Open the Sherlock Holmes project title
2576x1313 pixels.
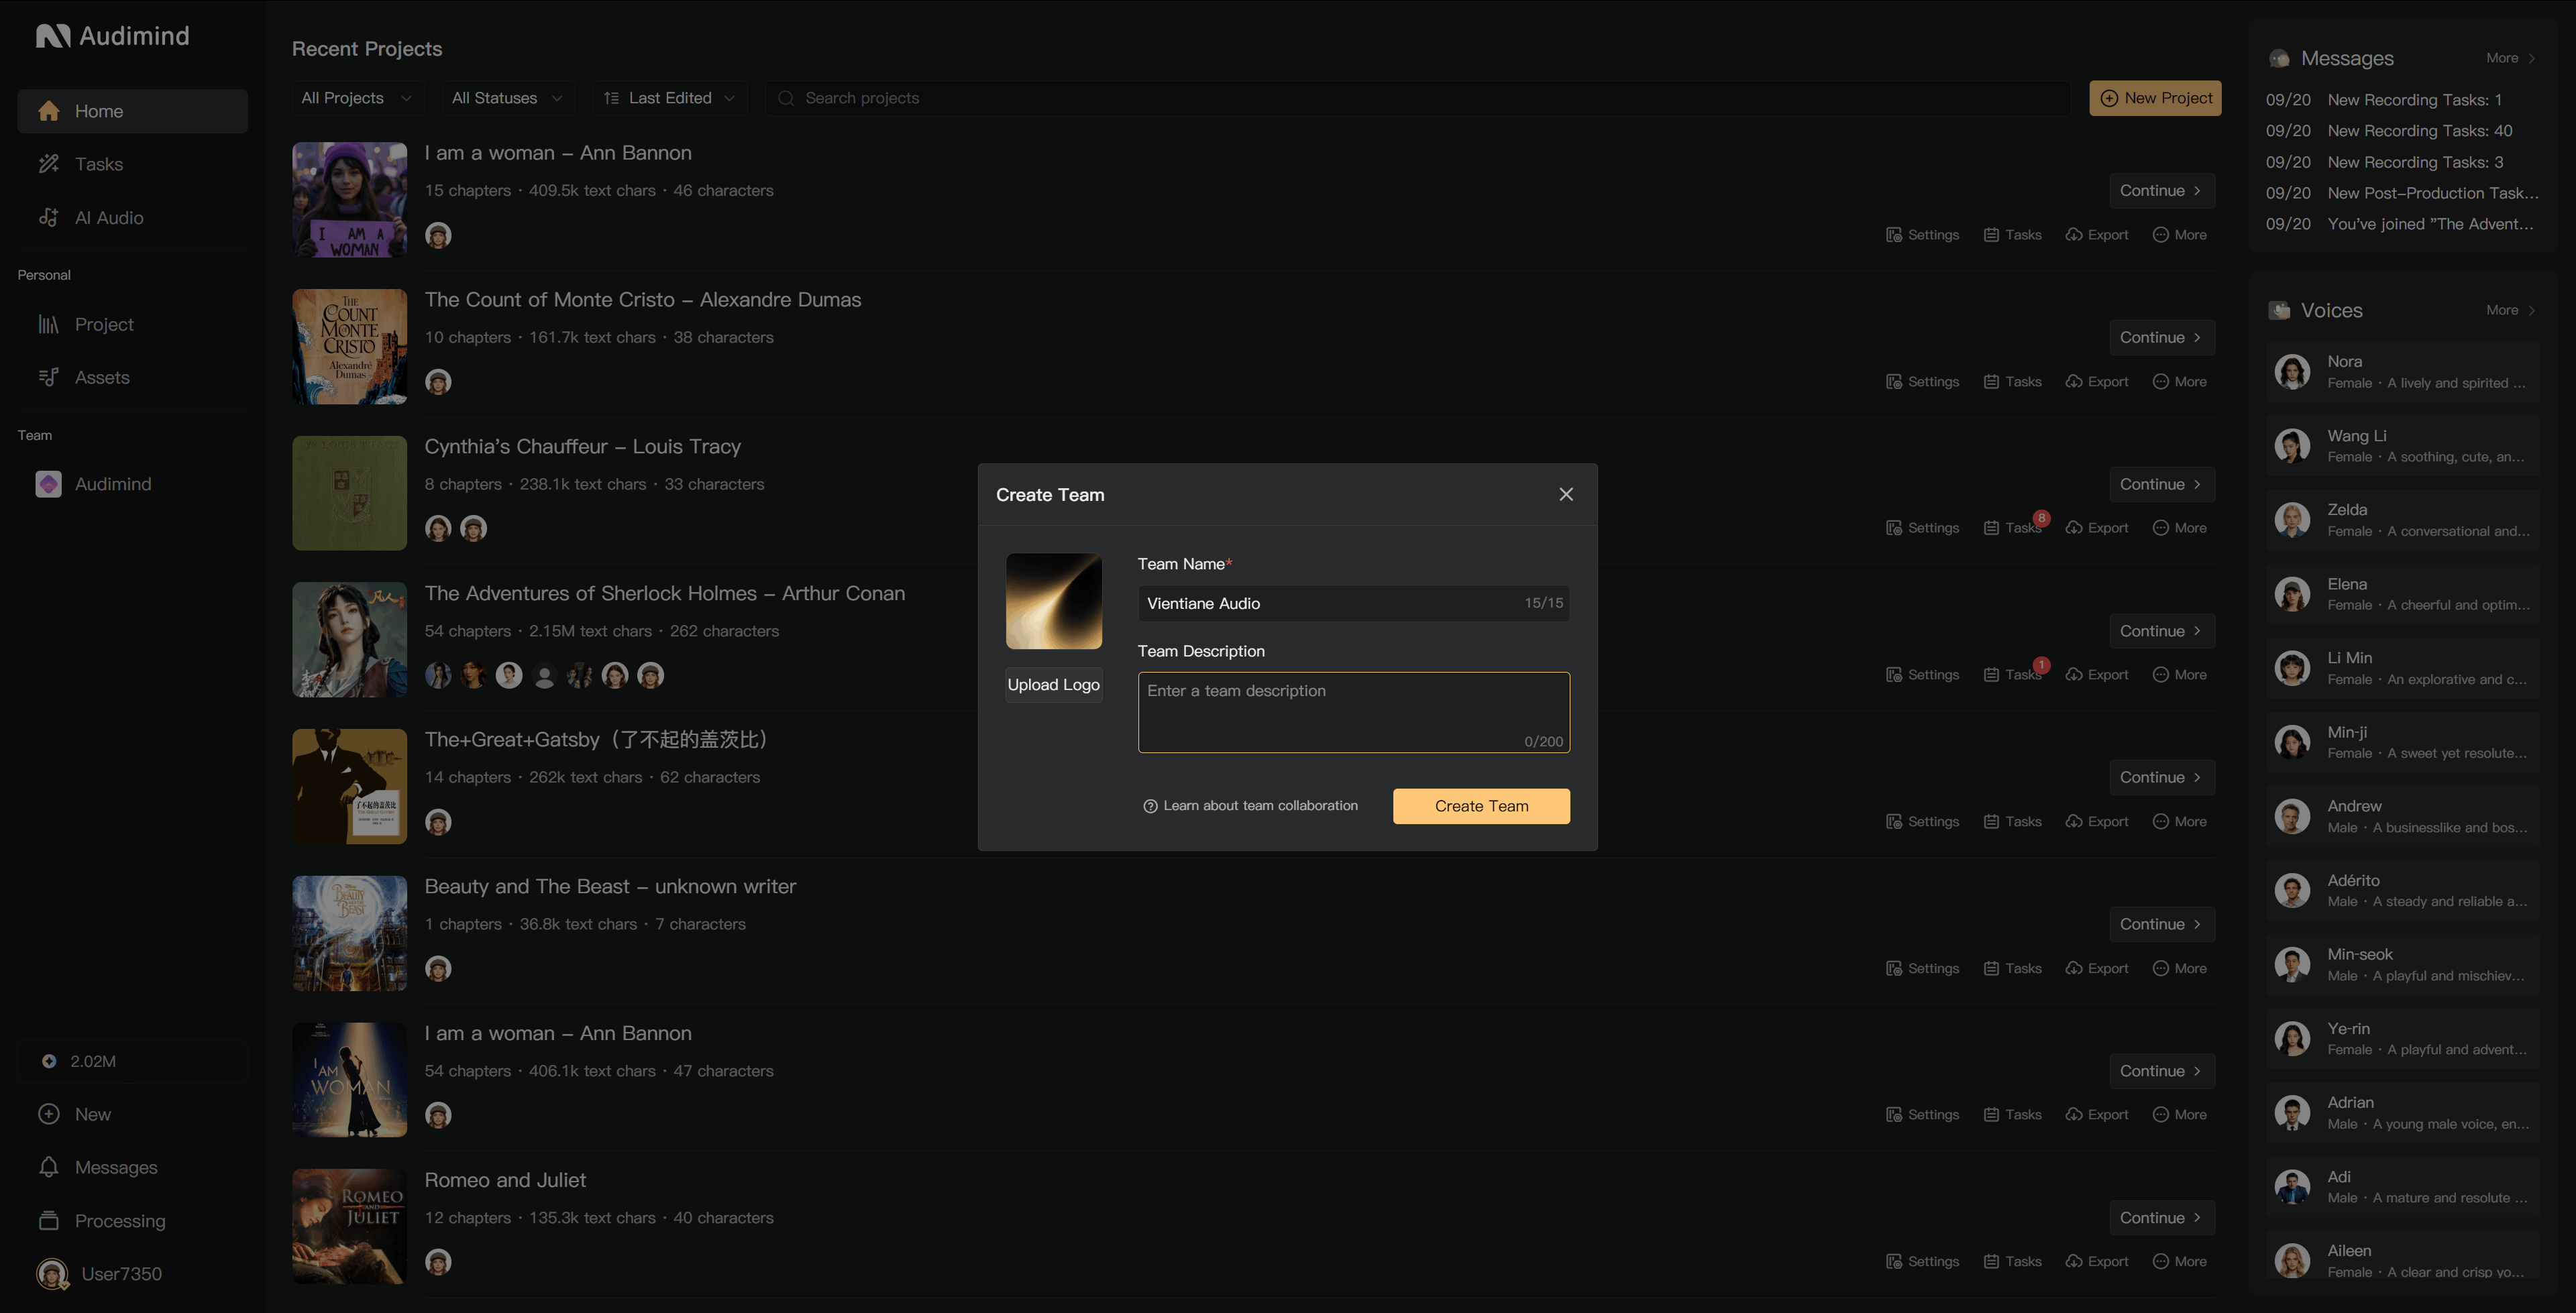pos(665,593)
